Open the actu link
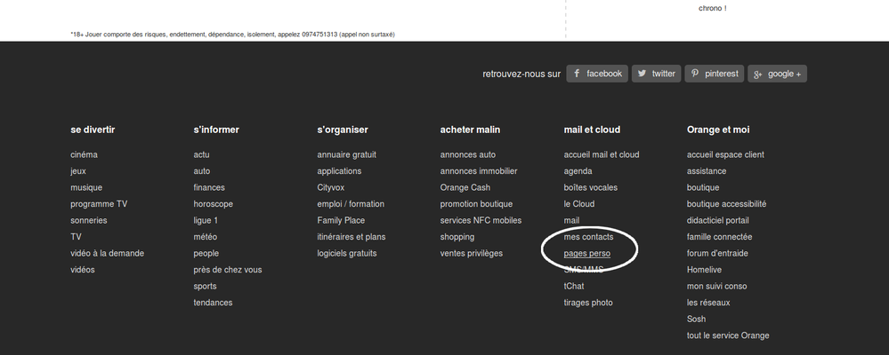The height and width of the screenshot is (355, 889). coord(201,155)
